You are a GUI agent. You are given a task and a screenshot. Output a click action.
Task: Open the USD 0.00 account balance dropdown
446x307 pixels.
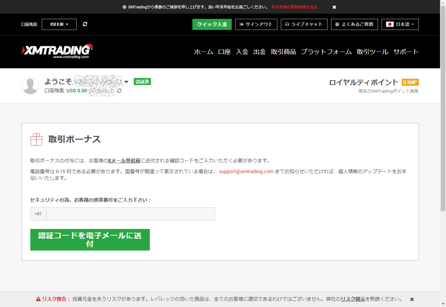(x=59, y=24)
